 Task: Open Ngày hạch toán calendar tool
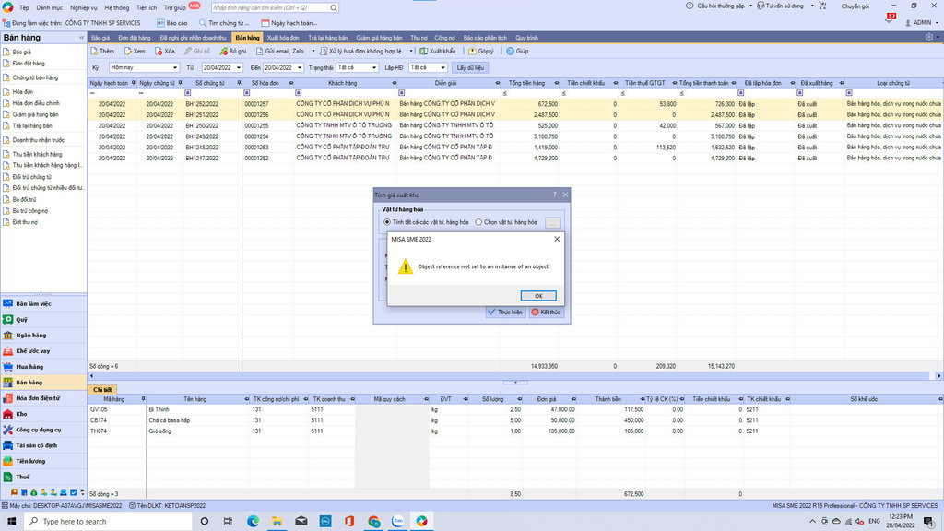coord(289,23)
